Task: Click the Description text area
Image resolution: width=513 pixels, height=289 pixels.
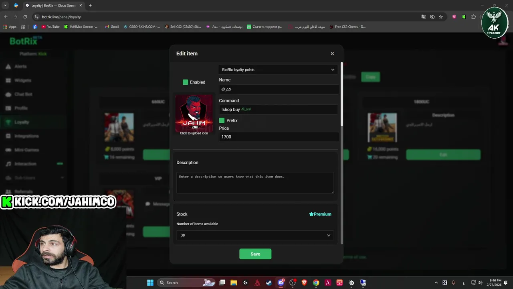Action: (x=255, y=183)
